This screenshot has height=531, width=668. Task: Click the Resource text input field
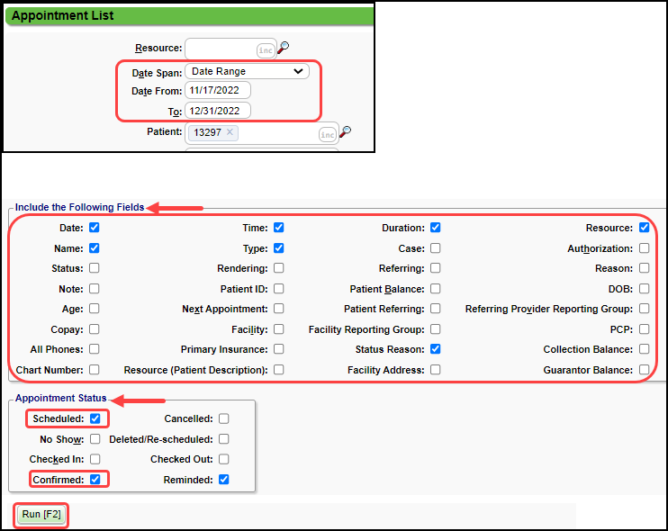(x=220, y=49)
